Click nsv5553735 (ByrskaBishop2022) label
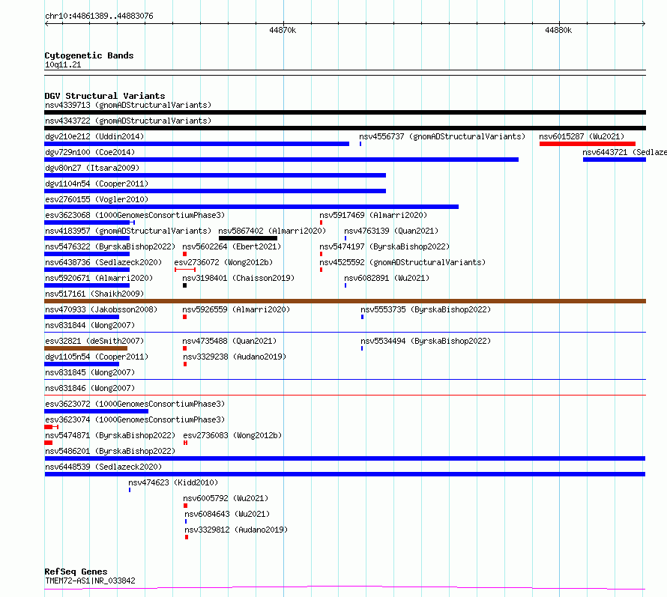The height and width of the screenshot is (597, 667). click(x=426, y=309)
